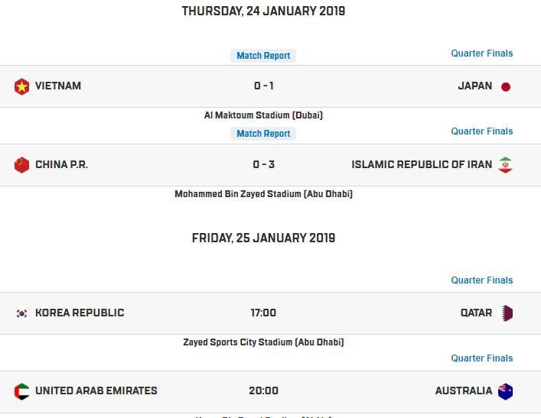Click the Japan flag icon

506,86
